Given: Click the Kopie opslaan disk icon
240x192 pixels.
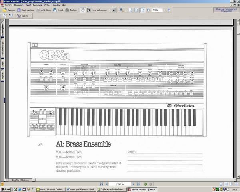Looking at the screenshot, I should coord(19,10).
